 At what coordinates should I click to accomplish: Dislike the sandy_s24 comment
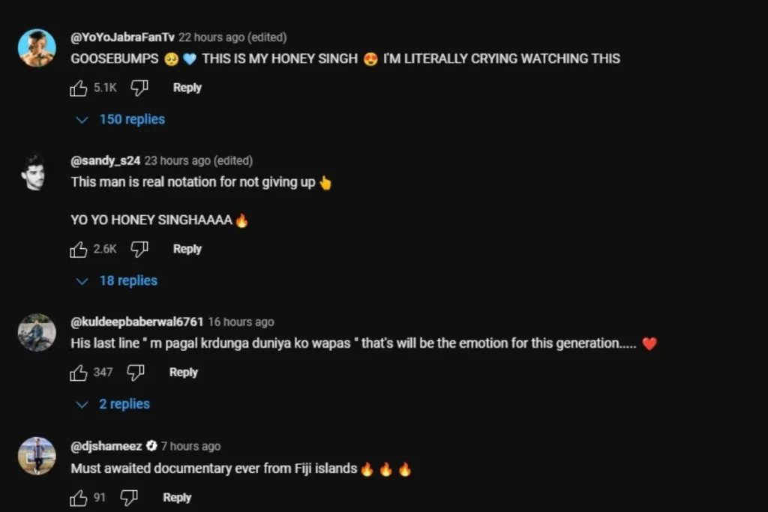pos(139,249)
